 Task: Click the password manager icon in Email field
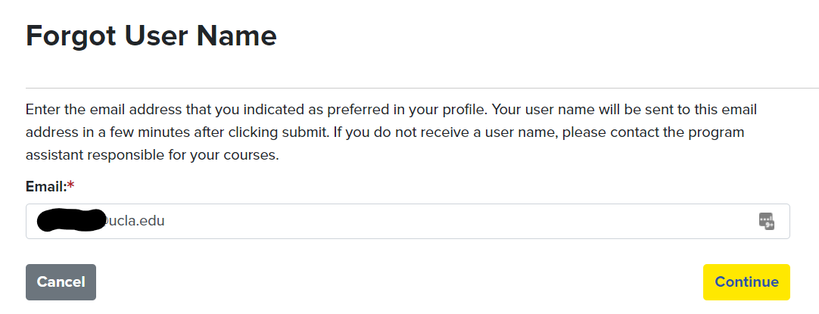point(767,221)
